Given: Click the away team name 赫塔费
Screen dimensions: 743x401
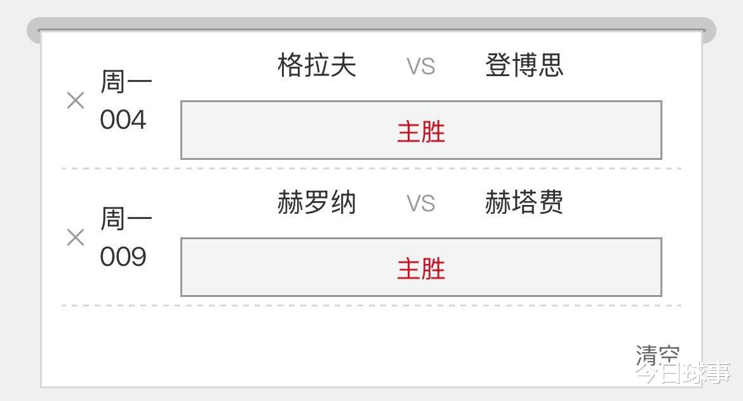Looking at the screenshot, I should tap(524, 203).
